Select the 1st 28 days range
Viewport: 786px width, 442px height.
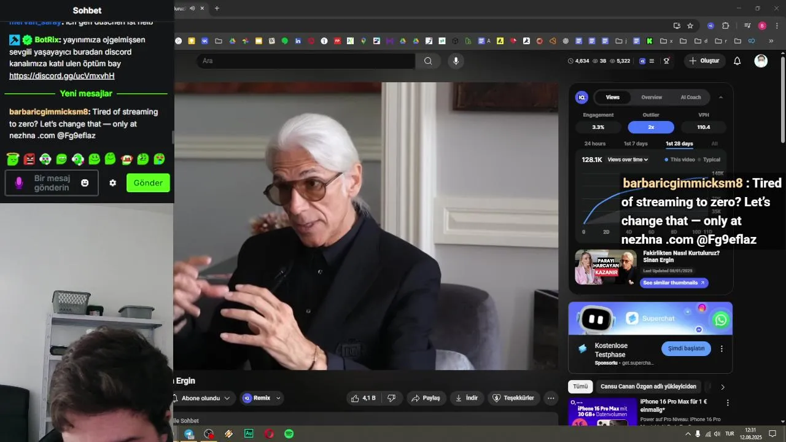pyautogui.click(x=679, y=144)
